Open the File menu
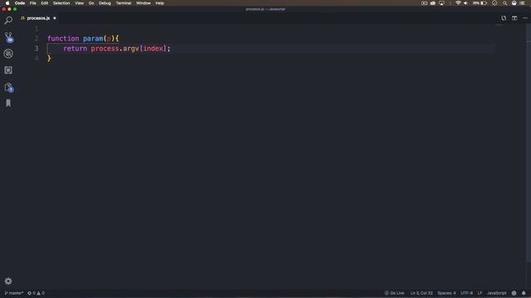 (33, 3)
